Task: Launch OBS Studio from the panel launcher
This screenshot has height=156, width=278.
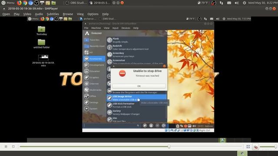Action: [x=36, y=3]
